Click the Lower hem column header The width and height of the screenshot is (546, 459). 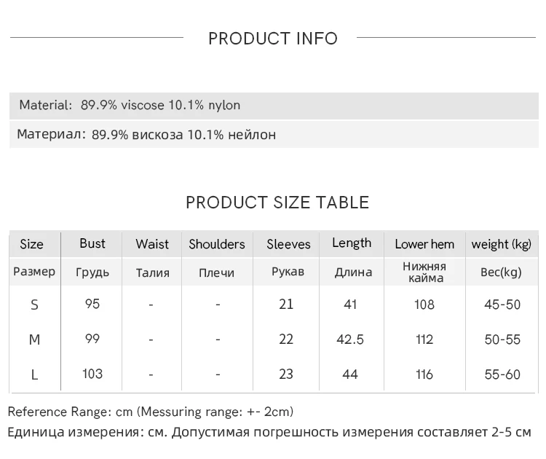pos(424,244)
